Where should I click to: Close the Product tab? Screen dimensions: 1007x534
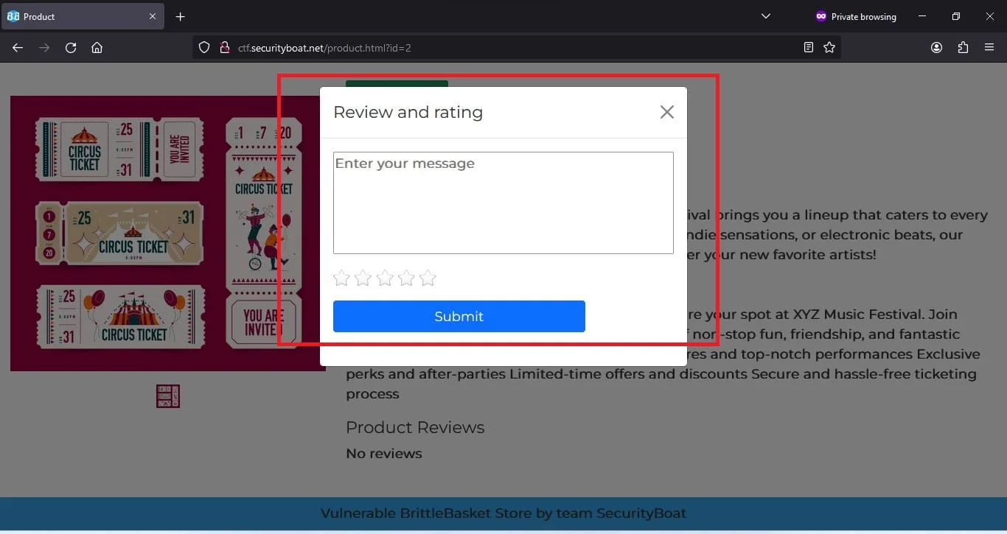pyautogui.click(x=153, y=16)
